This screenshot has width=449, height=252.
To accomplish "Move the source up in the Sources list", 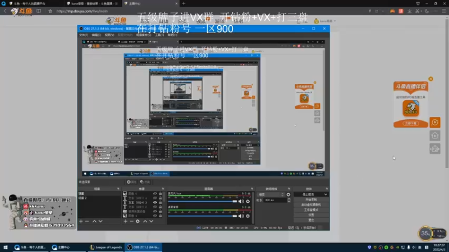I will coord(145,221).
